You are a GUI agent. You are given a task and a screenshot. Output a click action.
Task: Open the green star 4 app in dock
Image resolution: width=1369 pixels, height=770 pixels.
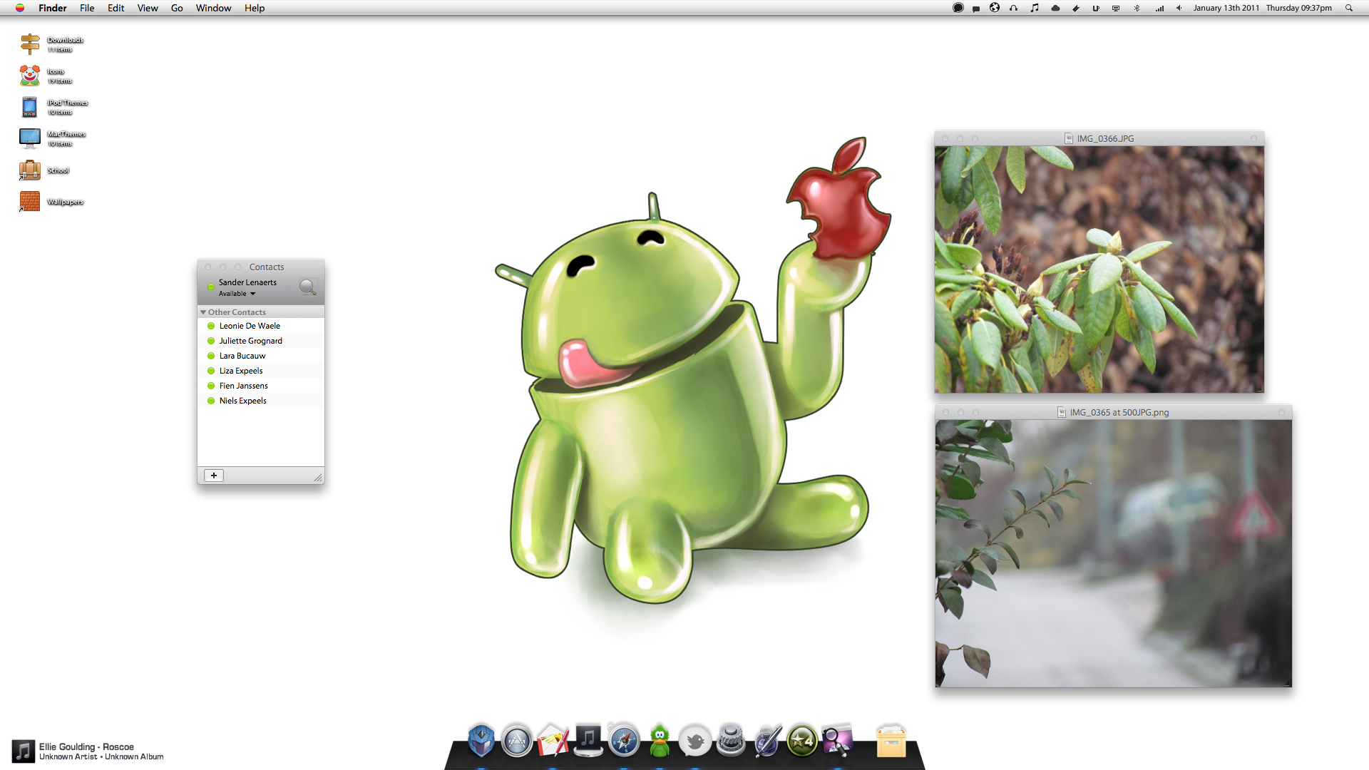pyautogui.click(x=802, y=741)
